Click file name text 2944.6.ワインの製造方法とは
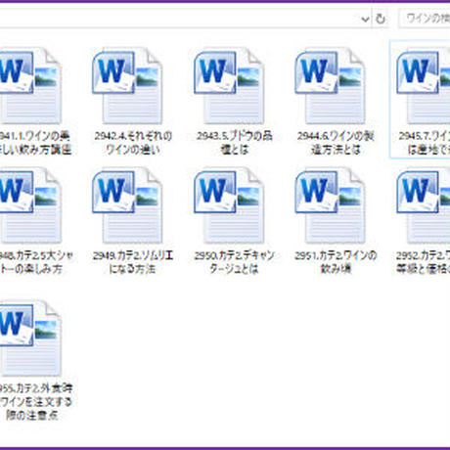The height and width of the screenshot is (450, 450). click(336, 143)
